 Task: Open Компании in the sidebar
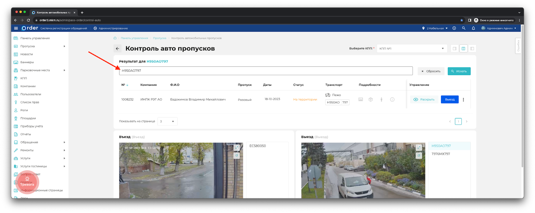(x=28, y=86)
